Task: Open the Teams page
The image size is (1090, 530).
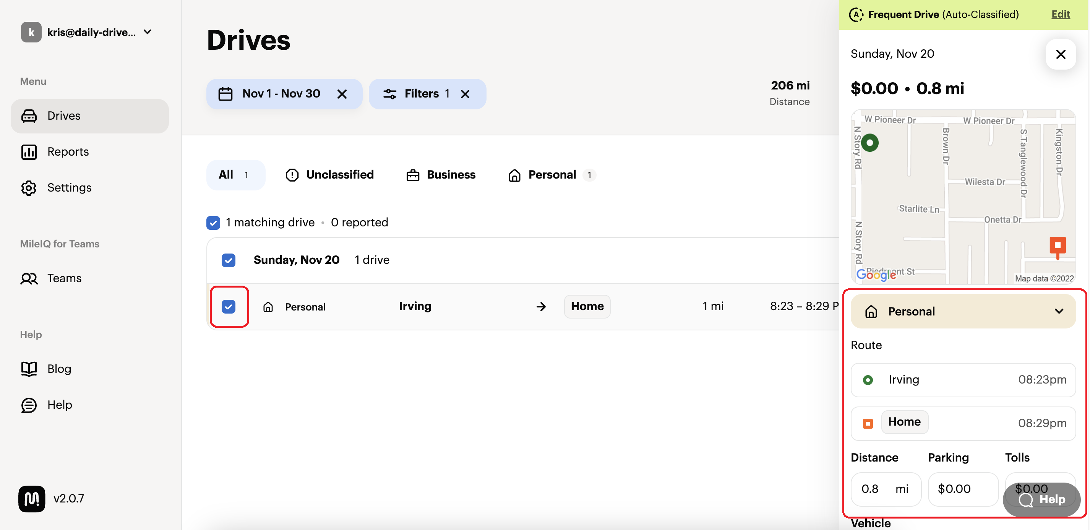Action: pyautogui.click(x=90, y=278)
